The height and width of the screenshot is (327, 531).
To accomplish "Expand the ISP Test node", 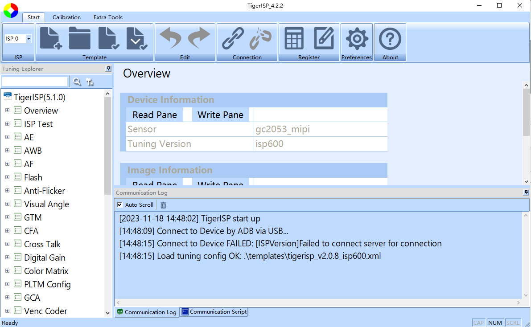I will (7, 124).
